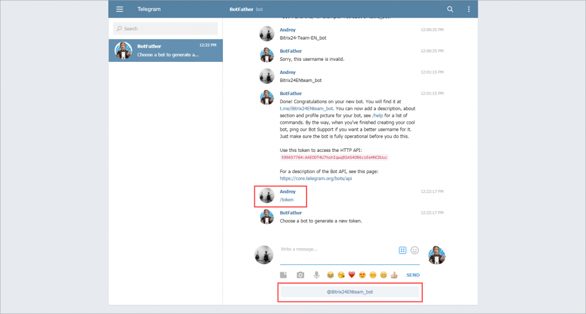This screenshot has height=314, width=586.
Task: Attach a photo with the camera icon
Action: (x=300, y=275)
